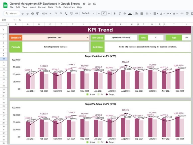Click the MTD chart title
The width and height of the screenshot is (193, 145).
[100, 56]
